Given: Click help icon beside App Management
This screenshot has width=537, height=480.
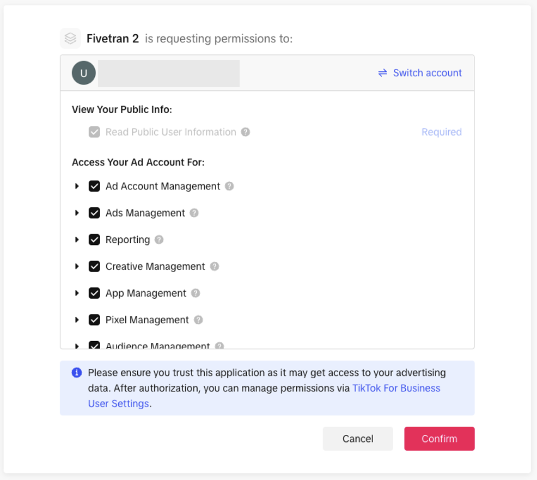Looking at the screenshot, I should (x=196, y=293).
